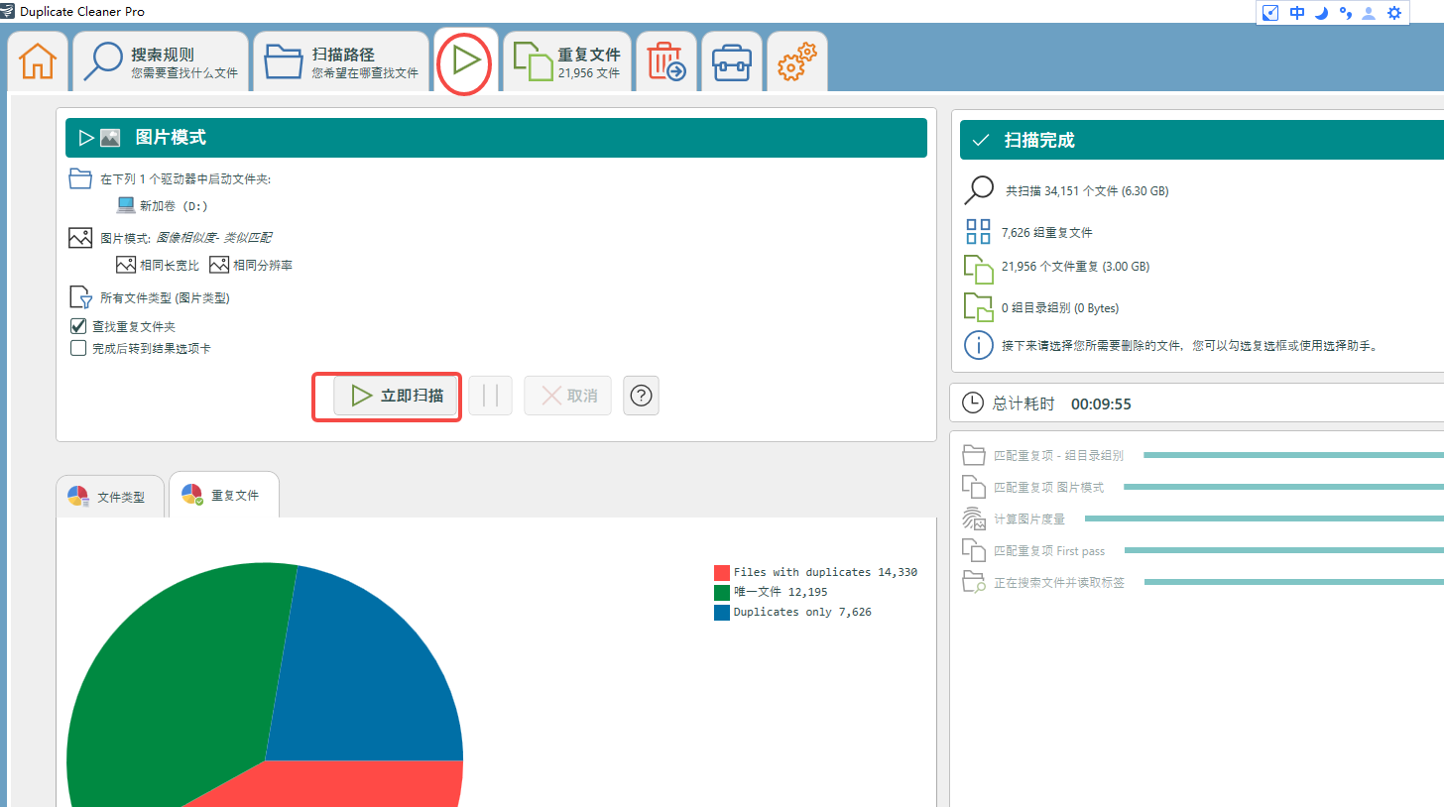The height and width of the screenshot is (807, 1444).
Task: Open the trash bin removal tab
Action: coord(666,61)
